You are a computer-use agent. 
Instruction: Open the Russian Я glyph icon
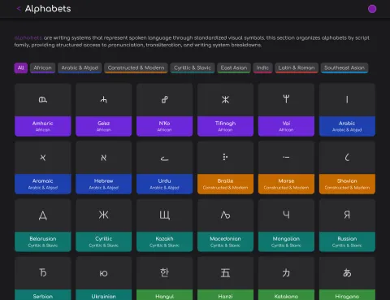(x=347, y=215)
